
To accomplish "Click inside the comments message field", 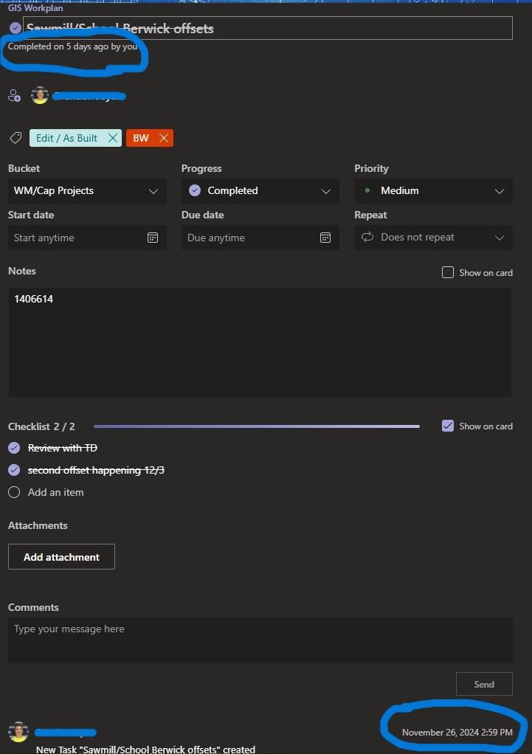I will click(260, 639).
